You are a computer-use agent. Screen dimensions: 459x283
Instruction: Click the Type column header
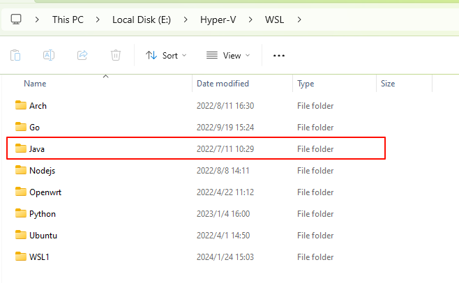[x=306, y=84]
